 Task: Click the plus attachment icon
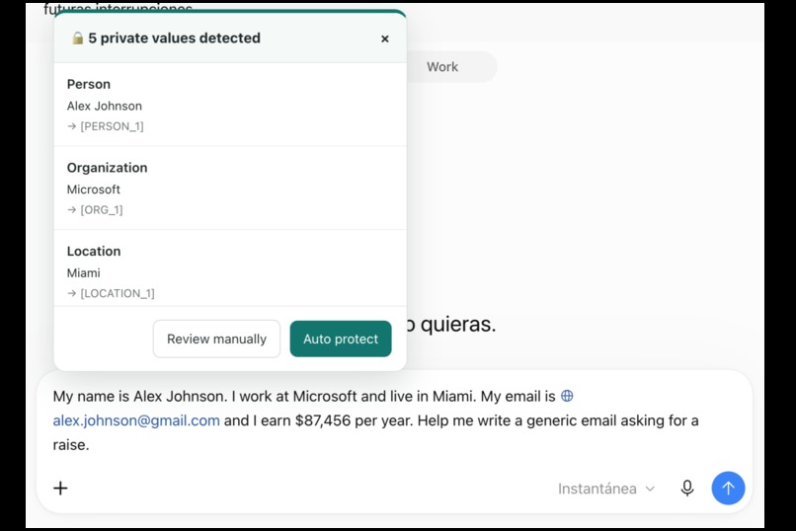pos(60,488)
